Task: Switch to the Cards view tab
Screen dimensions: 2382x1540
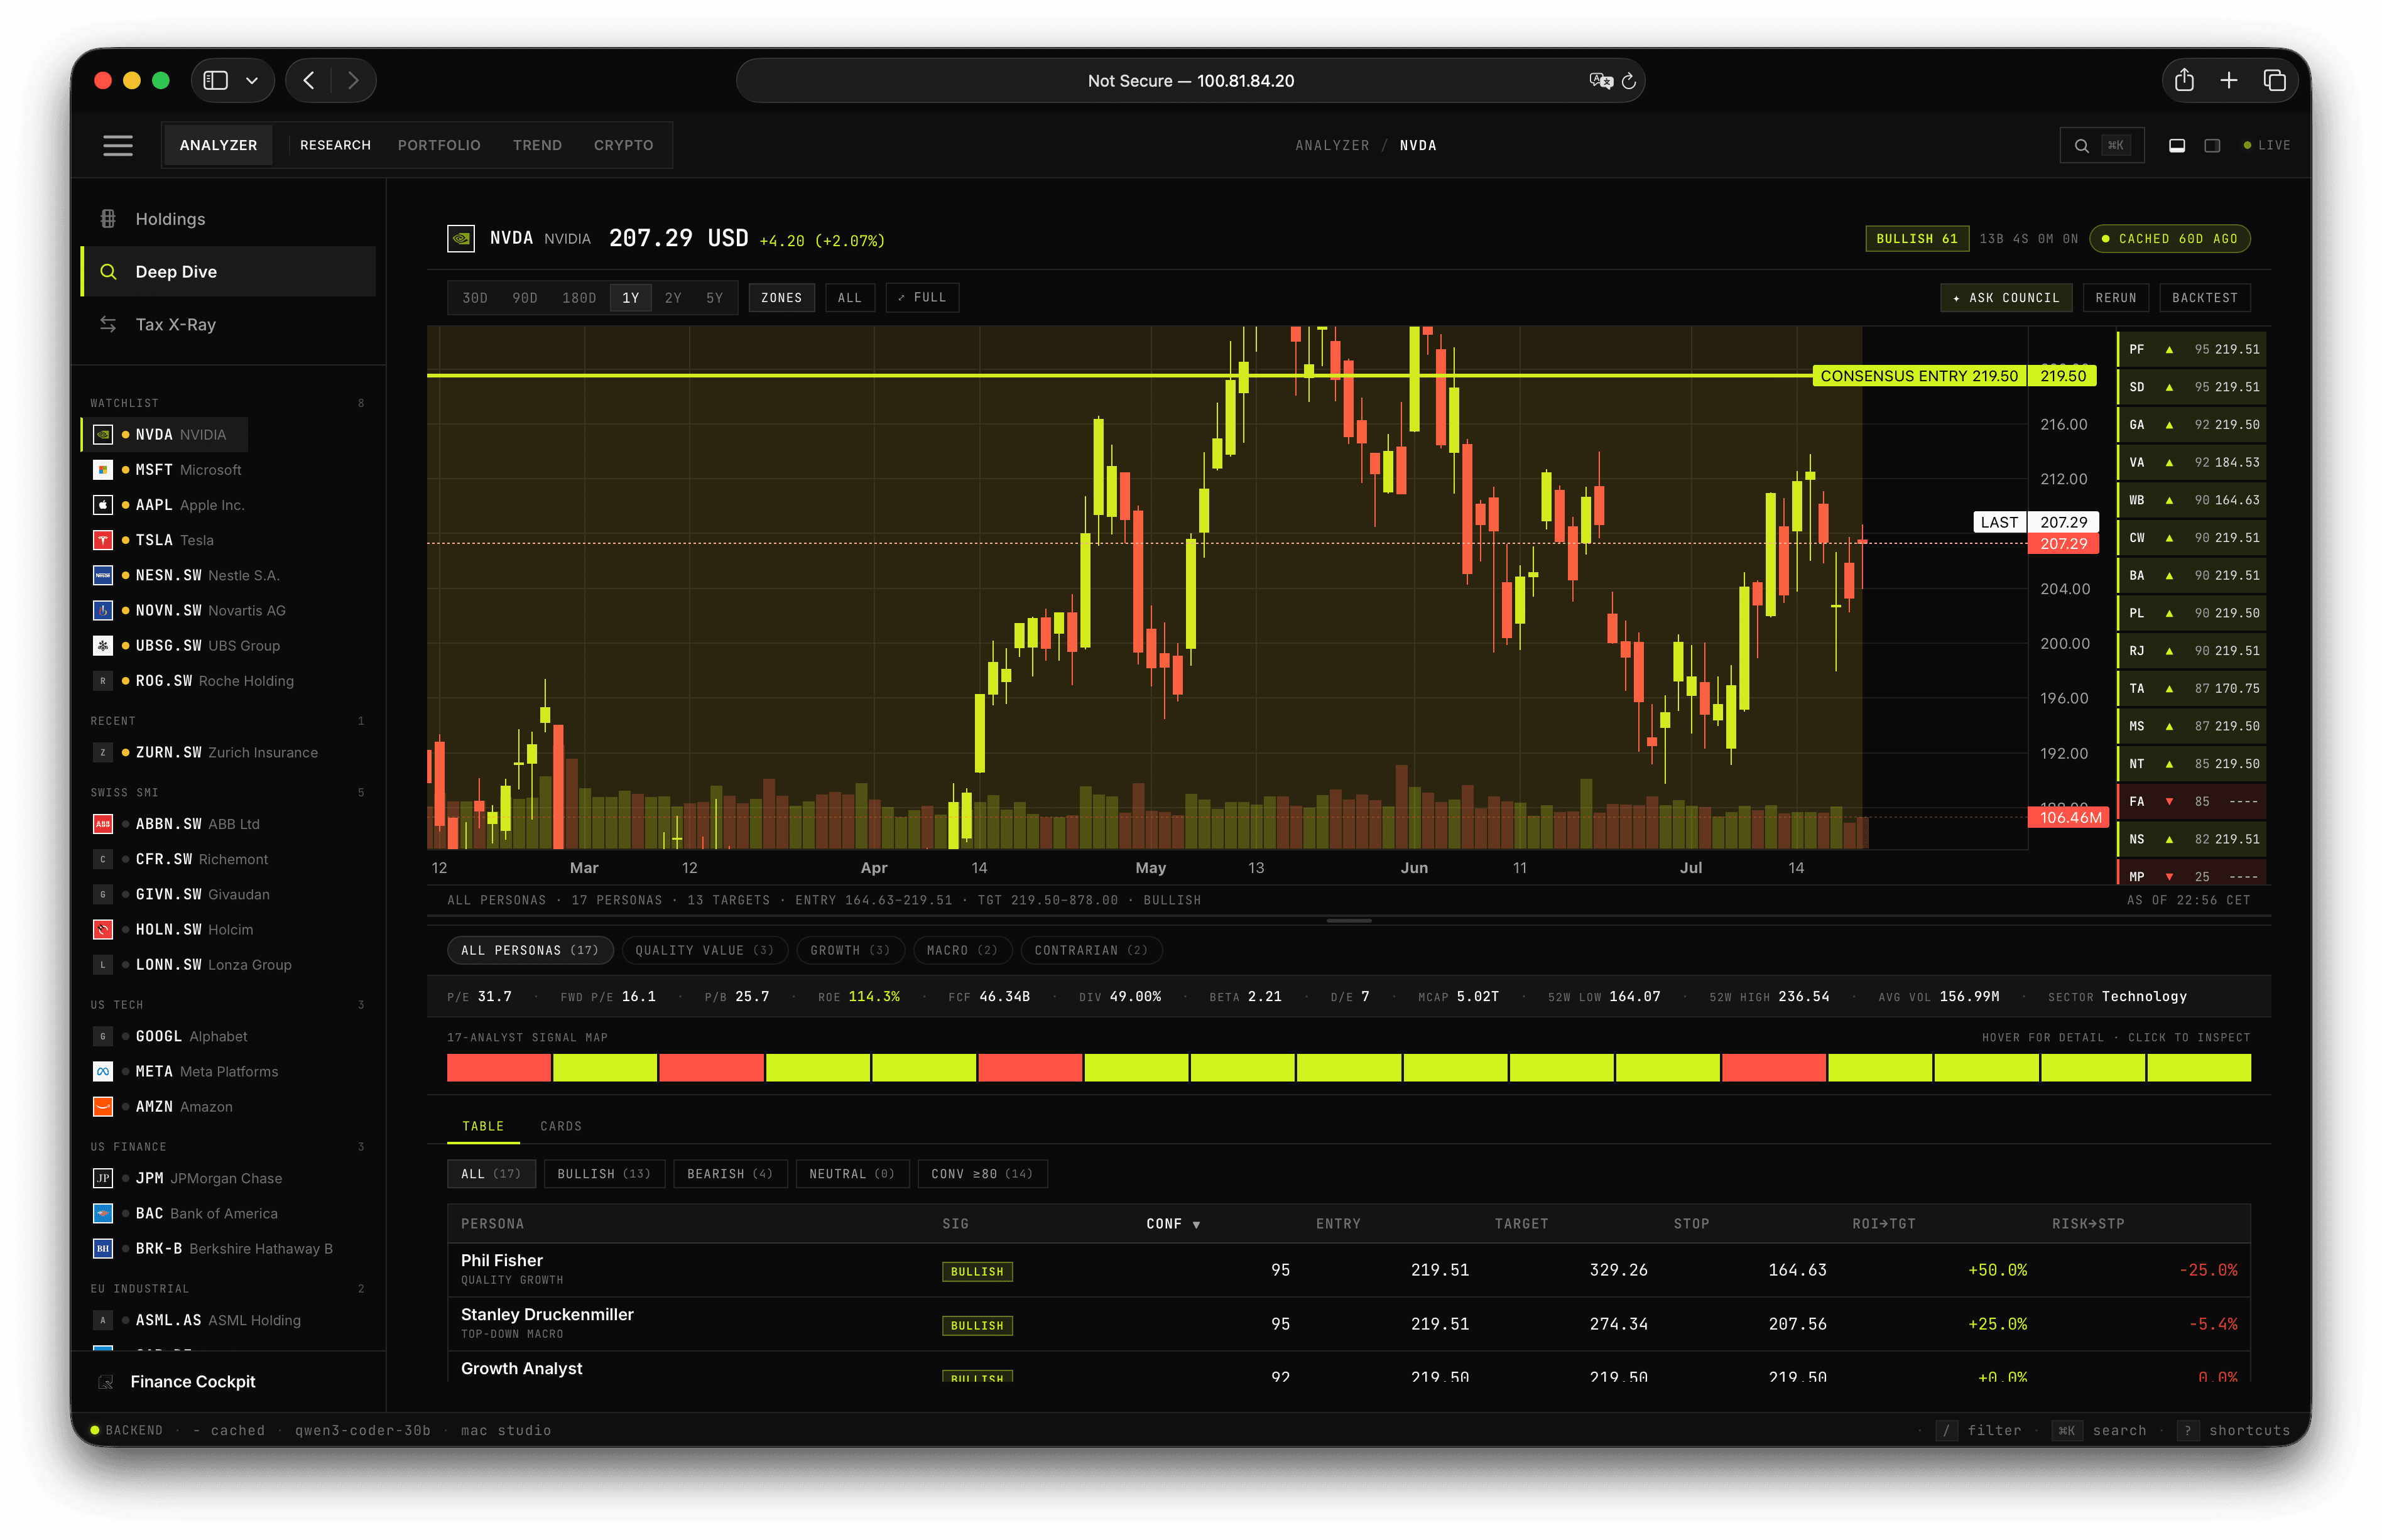Action: pyautogui.click(x=560, y=1126)
